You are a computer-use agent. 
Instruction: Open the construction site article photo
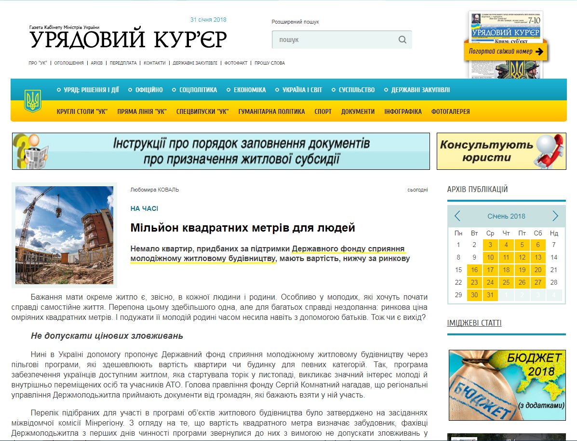(x=65, y=235)
